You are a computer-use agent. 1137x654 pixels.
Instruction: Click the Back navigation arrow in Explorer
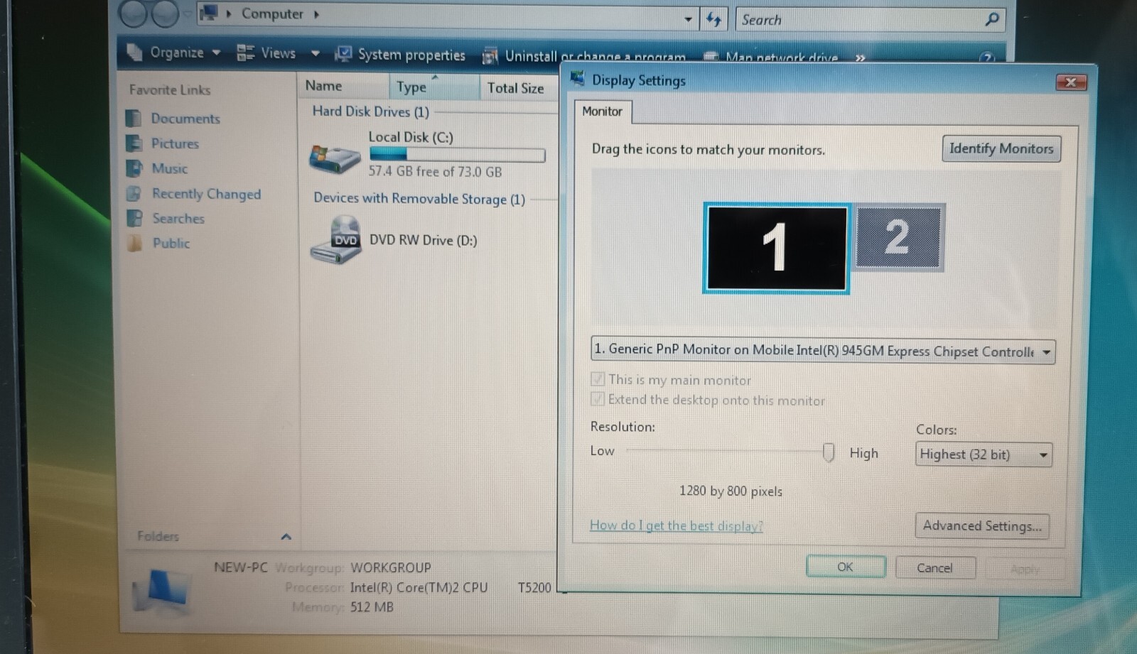coord(133,13)
